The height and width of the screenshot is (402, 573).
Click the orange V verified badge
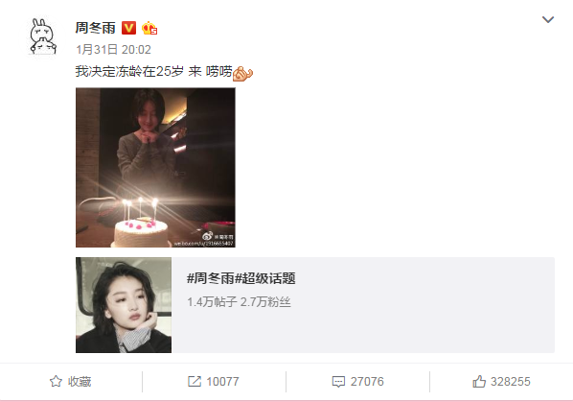click(128, 28)
